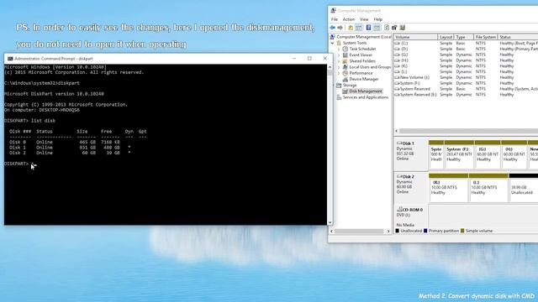
Task: Expand the Event Viewer node
Action: point(339,55)
